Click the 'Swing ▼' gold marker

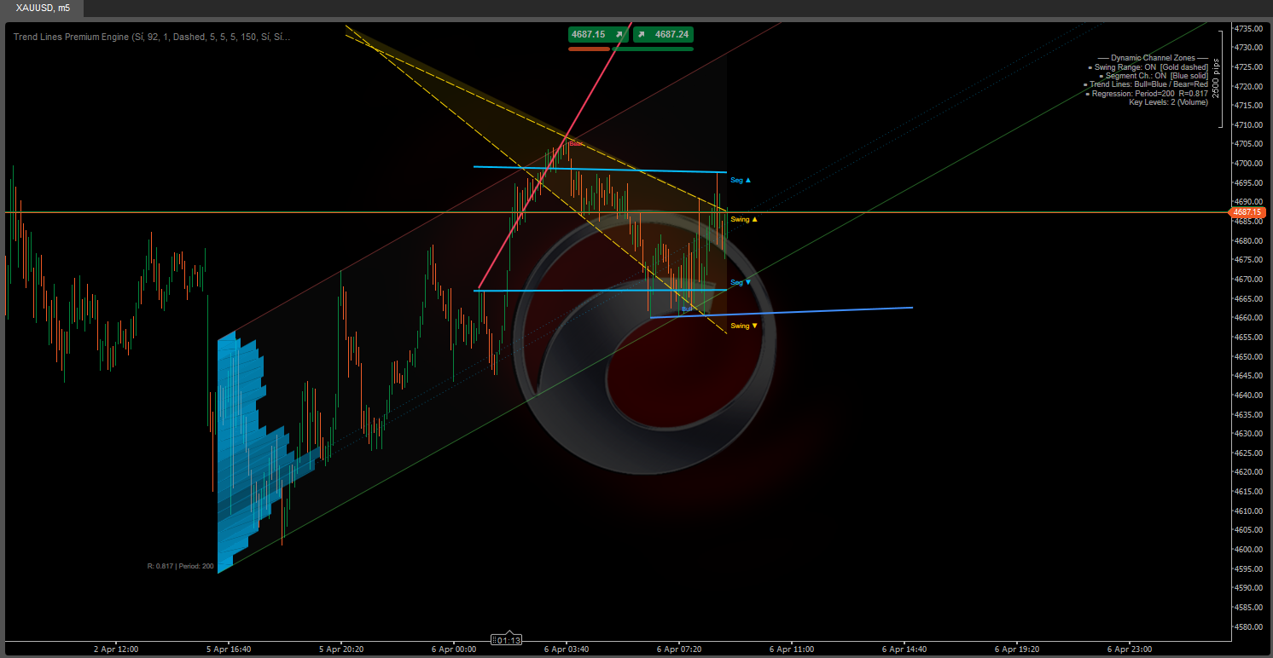coord(744,326)
